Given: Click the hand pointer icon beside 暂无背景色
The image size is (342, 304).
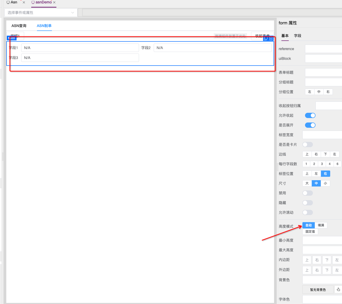Looking at the screenshot, I should (338, 289).
